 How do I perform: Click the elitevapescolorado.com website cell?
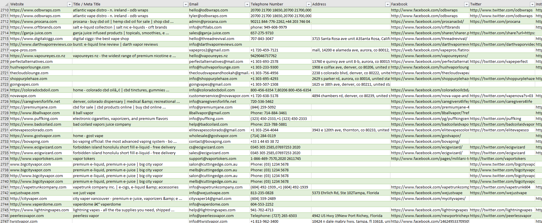tap(41, 130)
